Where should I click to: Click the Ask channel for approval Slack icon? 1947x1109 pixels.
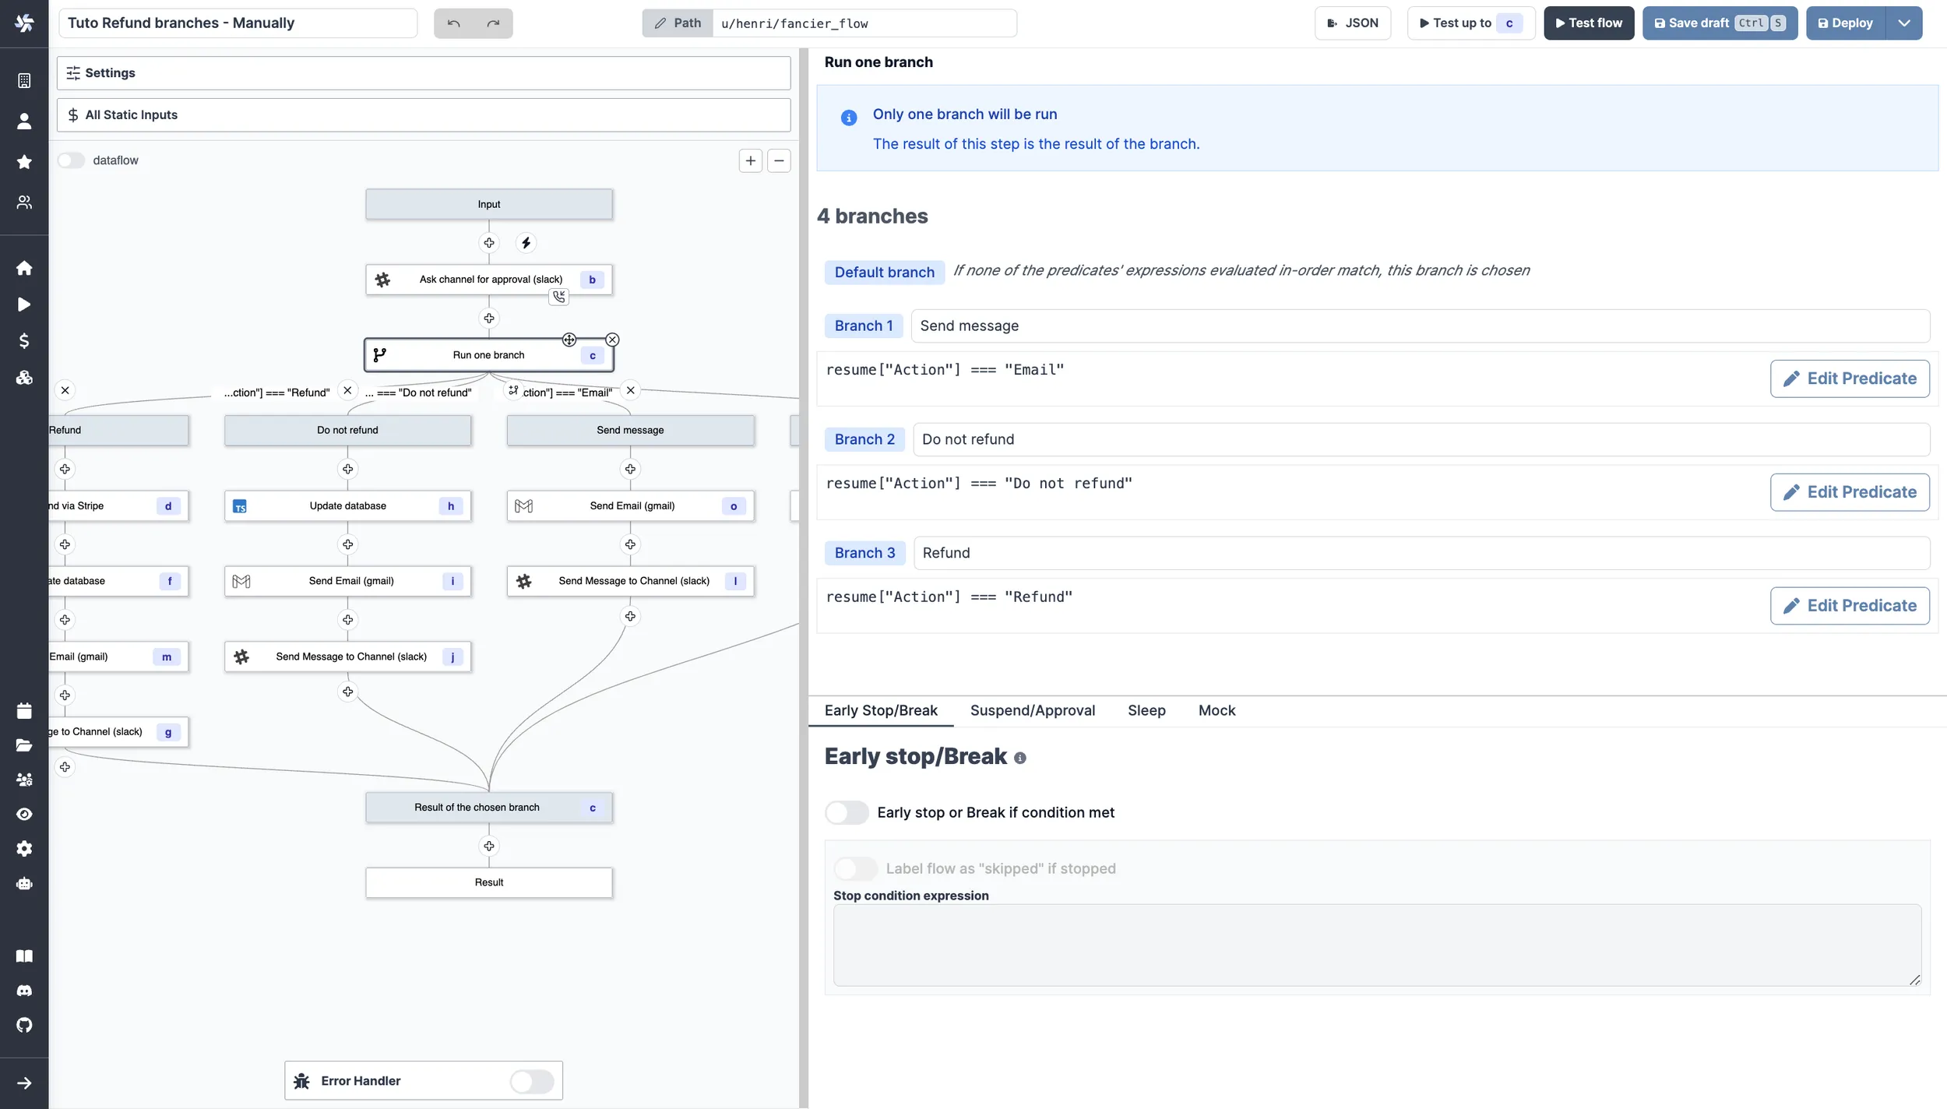(x=384, y=280)
